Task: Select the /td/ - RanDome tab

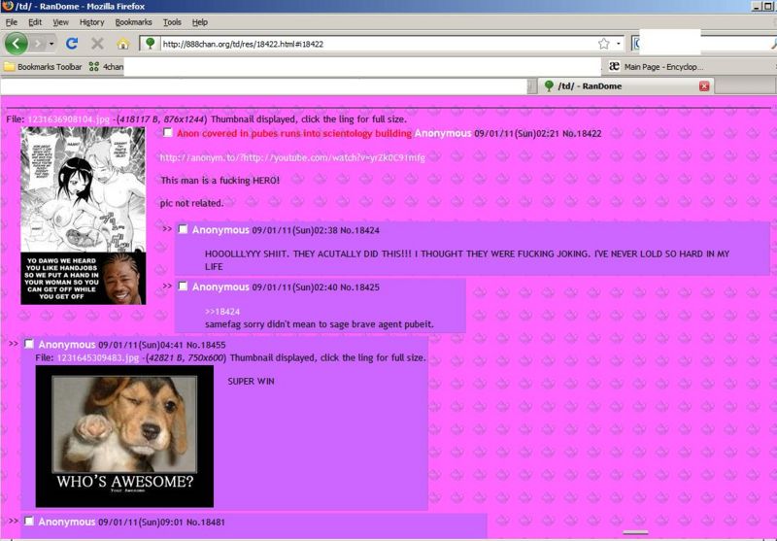Action: pyautogui.click(x=625, y=86)
